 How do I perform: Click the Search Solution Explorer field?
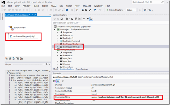110,23
